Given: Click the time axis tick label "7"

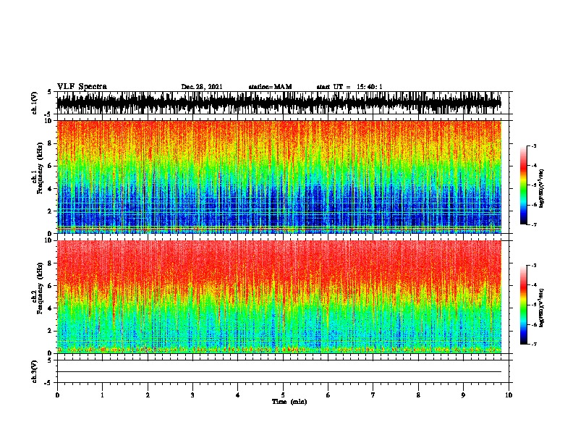Looking at the screenshot, I should (x=373, y=395).
